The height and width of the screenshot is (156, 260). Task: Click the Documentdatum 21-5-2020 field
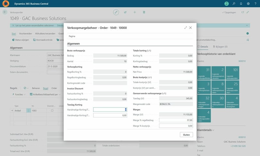[x=55, y=66]
